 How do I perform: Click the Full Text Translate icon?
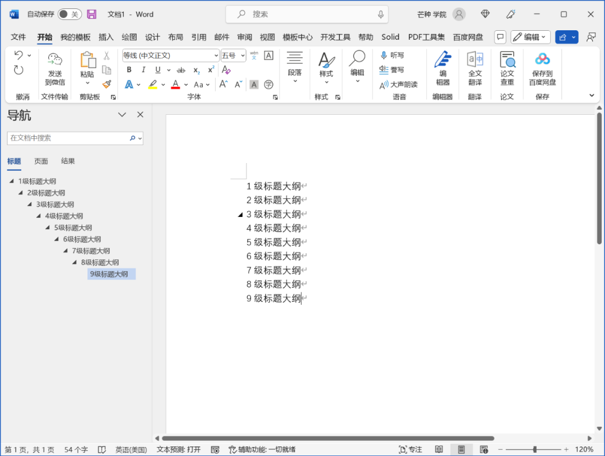tap(474, 60)
